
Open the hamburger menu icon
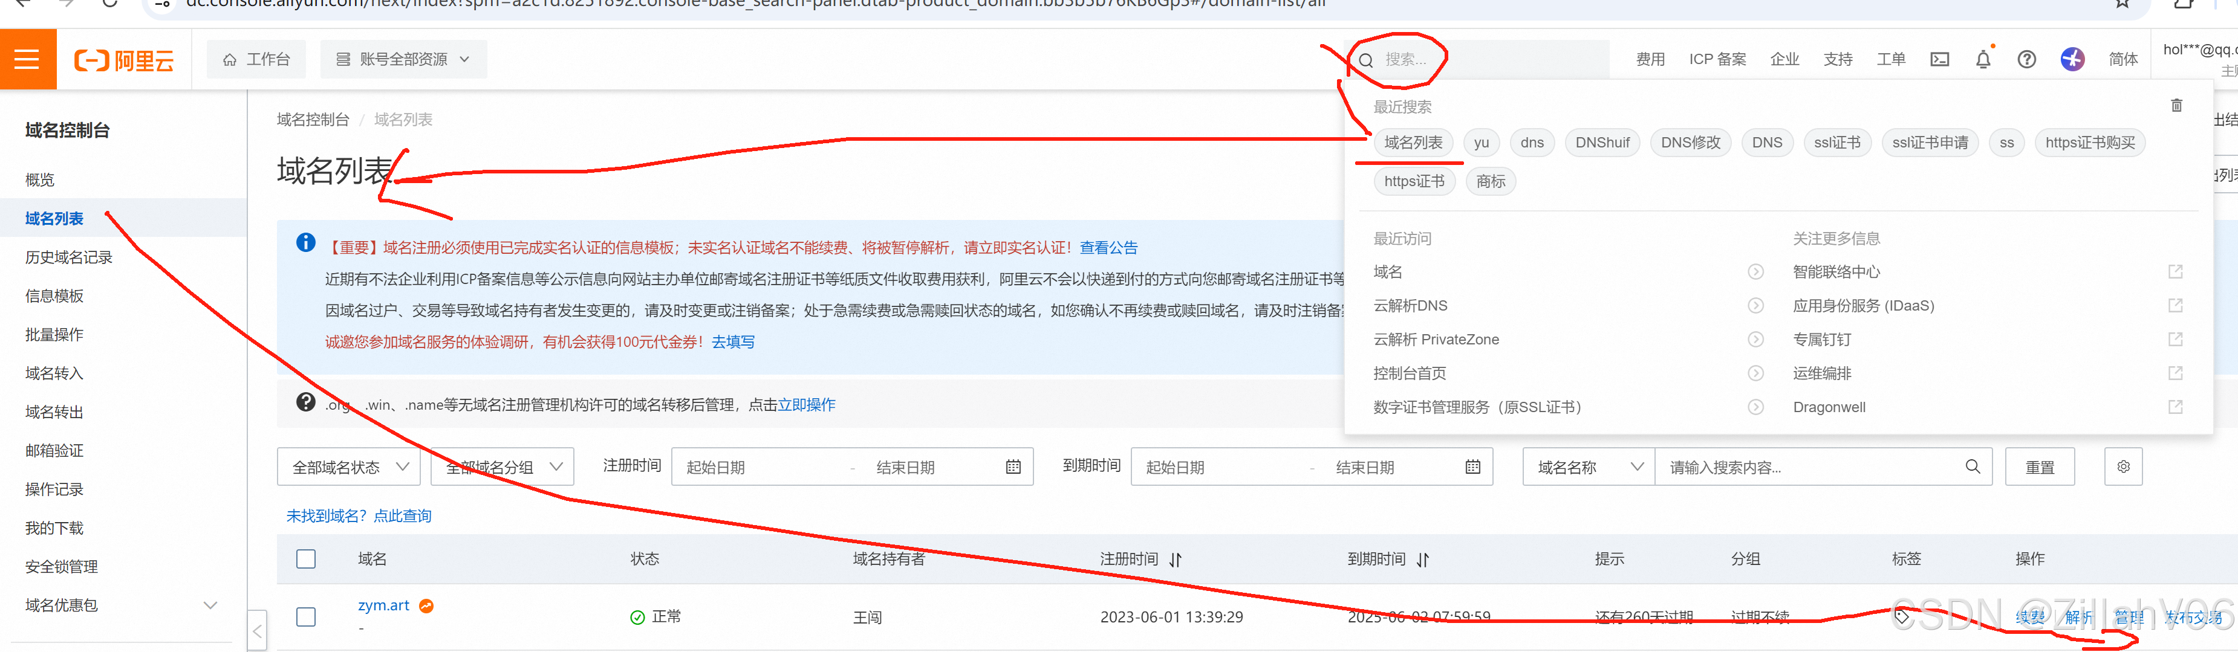(x=28, y=59)
